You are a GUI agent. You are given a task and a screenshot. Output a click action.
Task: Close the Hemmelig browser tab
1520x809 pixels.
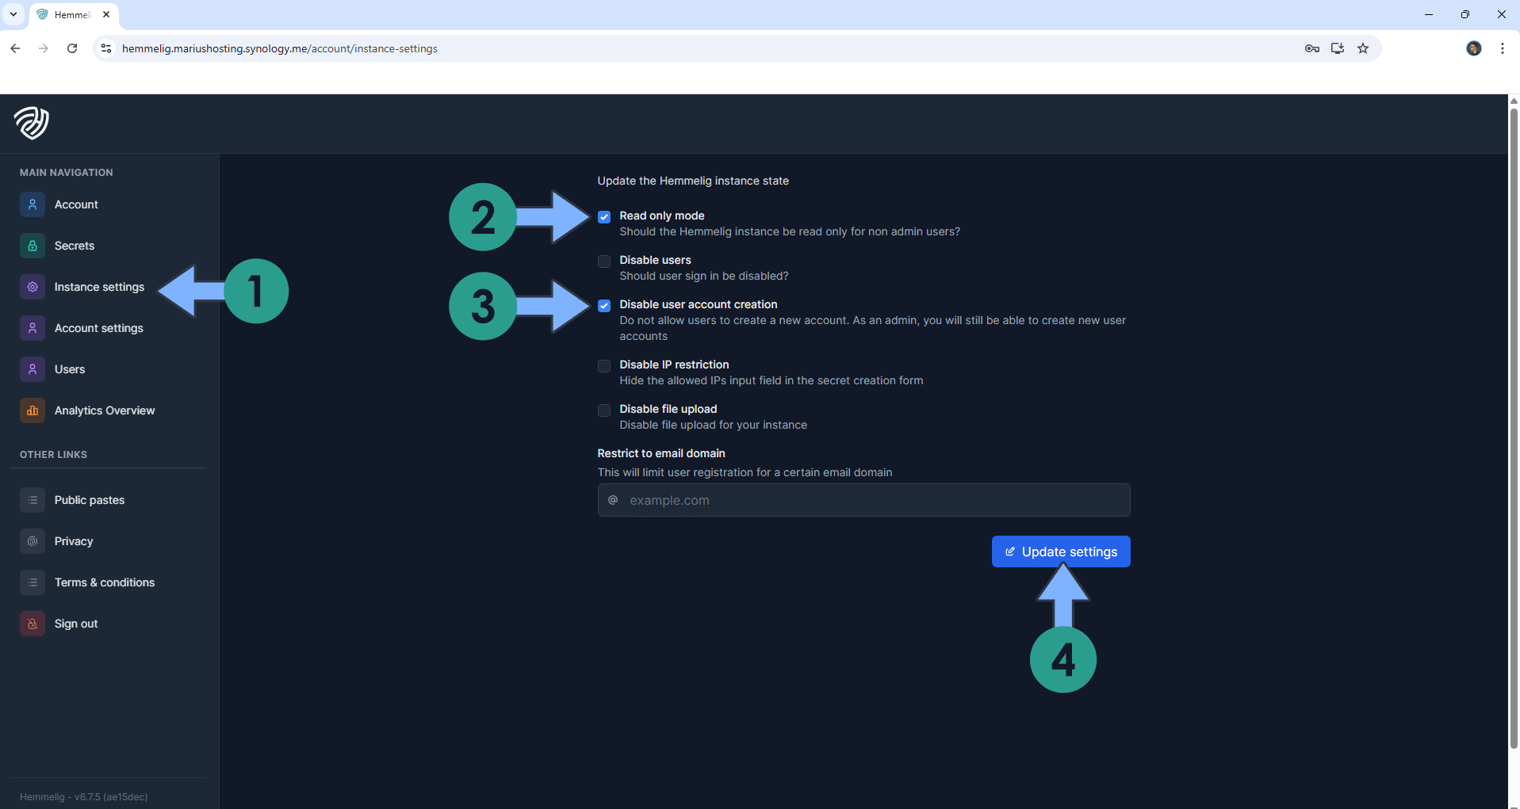pos(106,14)
